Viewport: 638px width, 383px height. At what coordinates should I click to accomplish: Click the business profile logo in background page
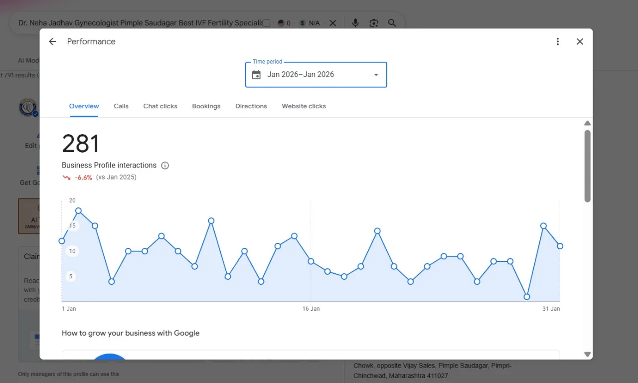(x=28, y=107)
